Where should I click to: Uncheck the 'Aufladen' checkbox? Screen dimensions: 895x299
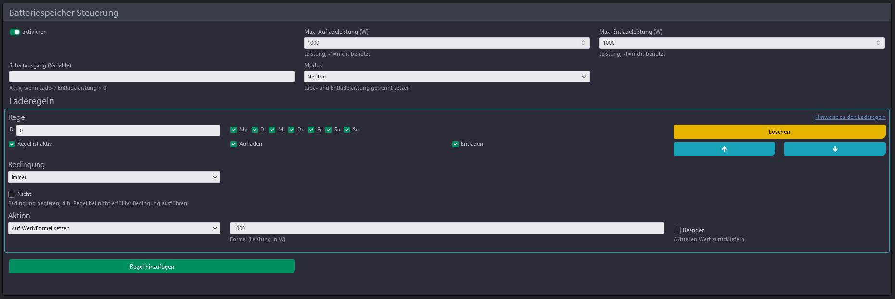[x=234, y=144]
